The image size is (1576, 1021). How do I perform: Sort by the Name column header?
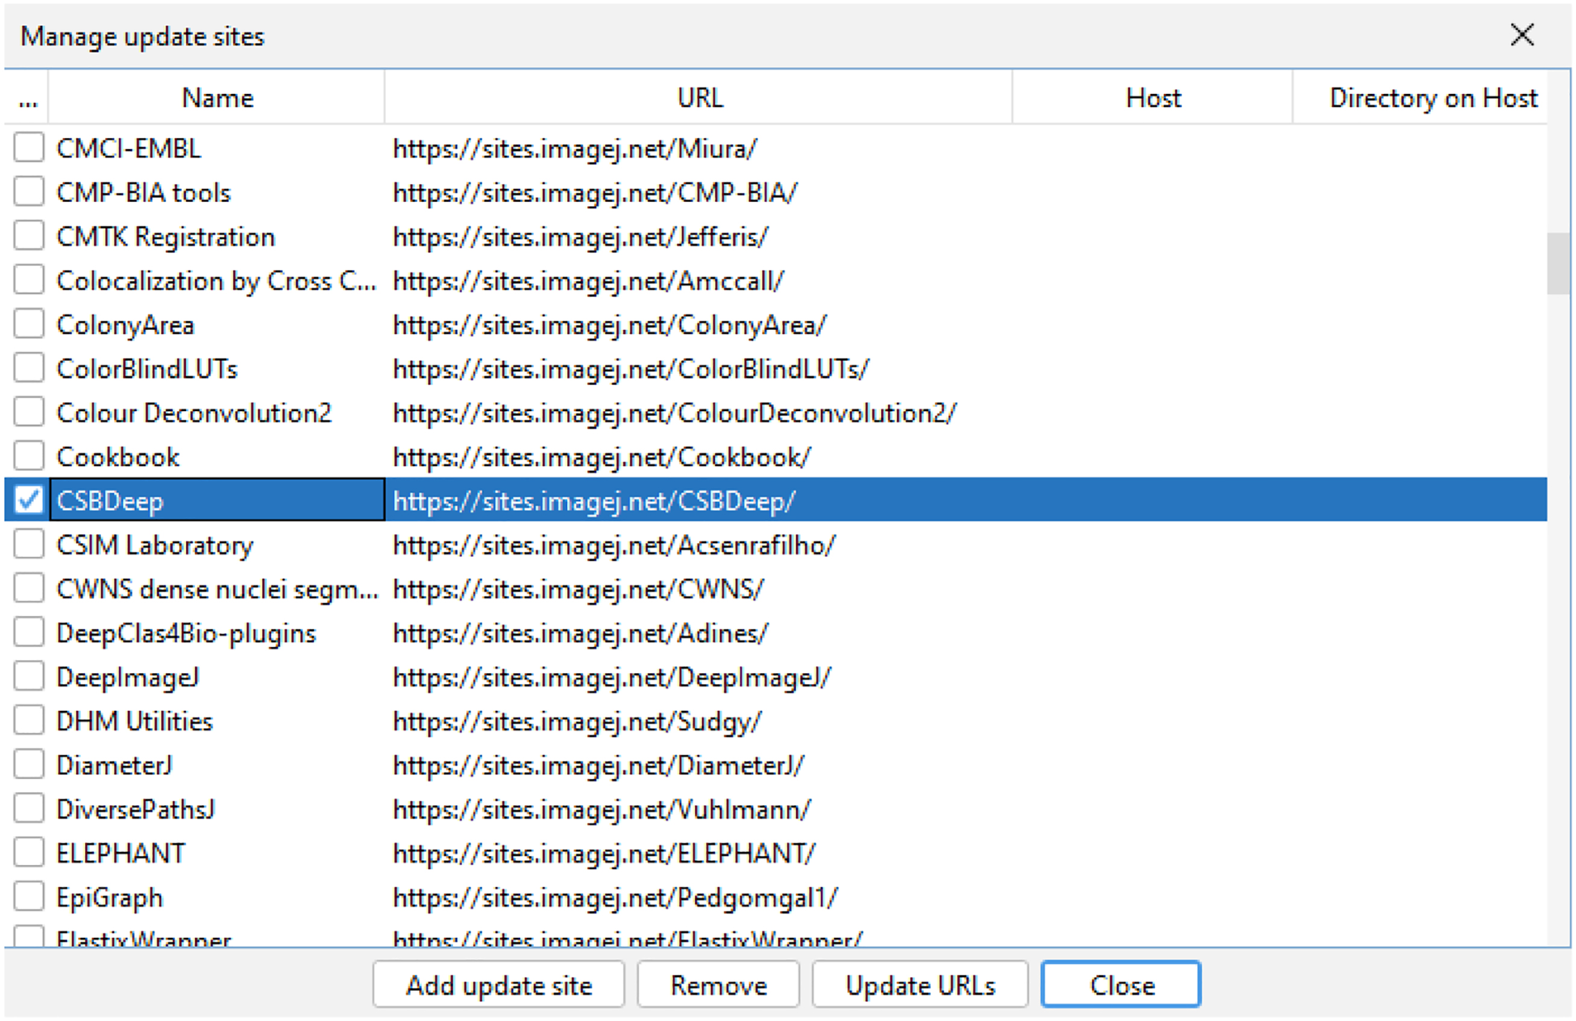tap(216, 98)
